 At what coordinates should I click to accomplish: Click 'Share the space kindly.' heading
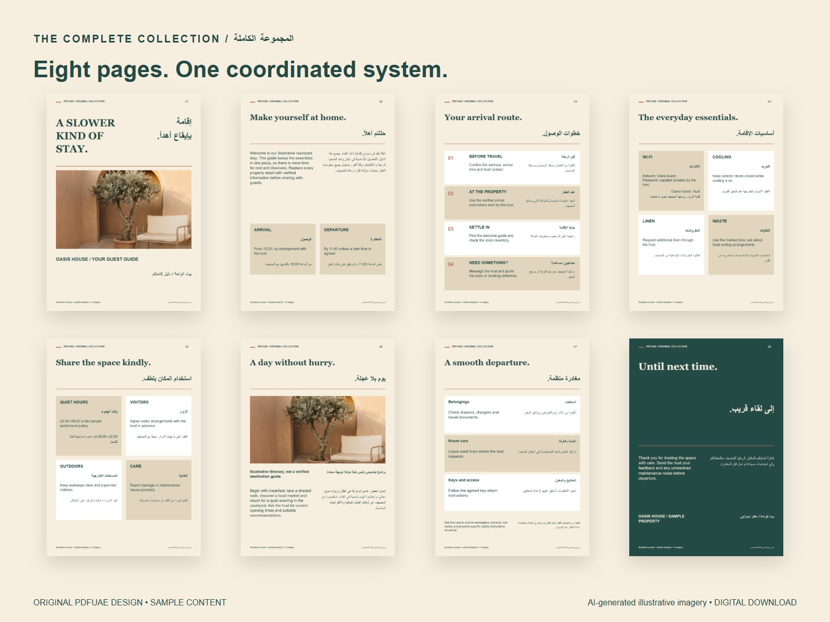click(x=103, y=363)
